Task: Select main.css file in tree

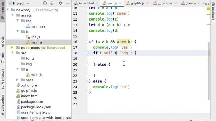Action: (35, 26)
